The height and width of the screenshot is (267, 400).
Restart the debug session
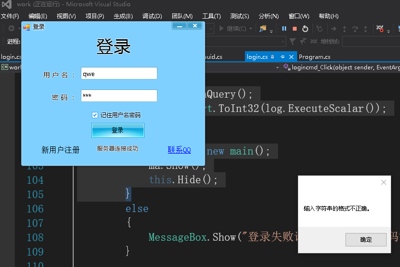coord(305,29)
